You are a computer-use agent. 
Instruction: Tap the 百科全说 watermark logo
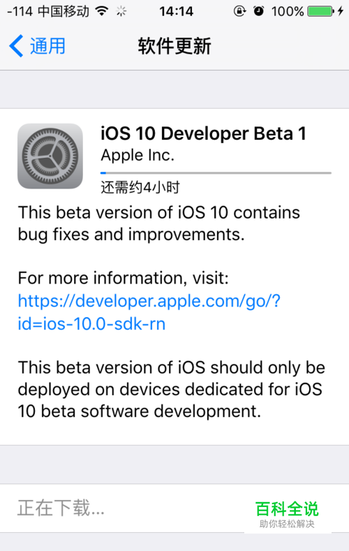287,514
